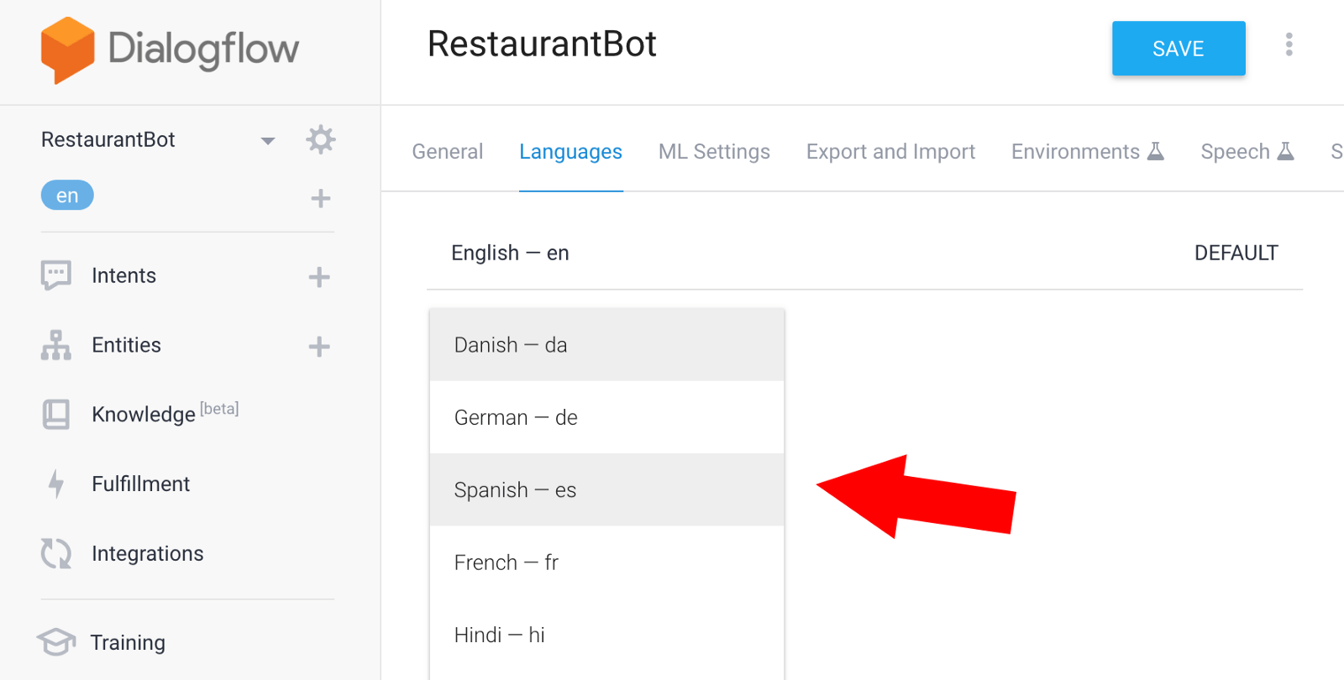
Task: Click the Speech beaker icon
Action: 1285,151
